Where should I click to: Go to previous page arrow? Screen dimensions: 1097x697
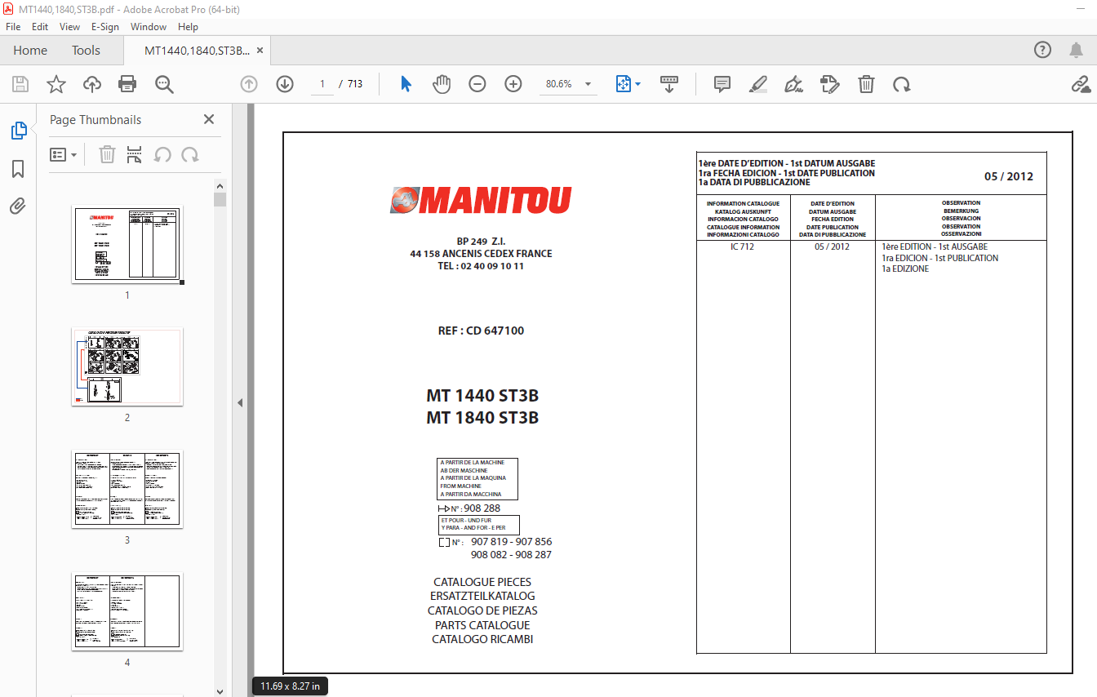tap(249, 84)
